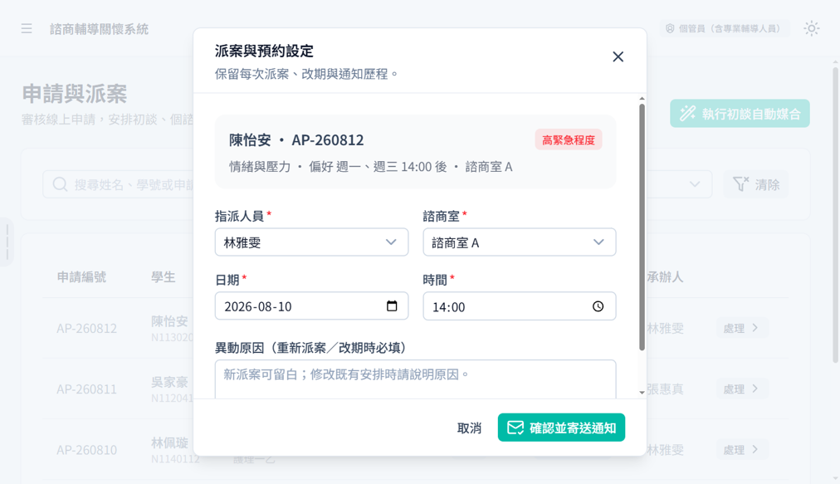Screen dimensions: 840x484
Task: Expand the 指派人員 dropdown showing 林雅雯
Action: [x=311, y=242]
